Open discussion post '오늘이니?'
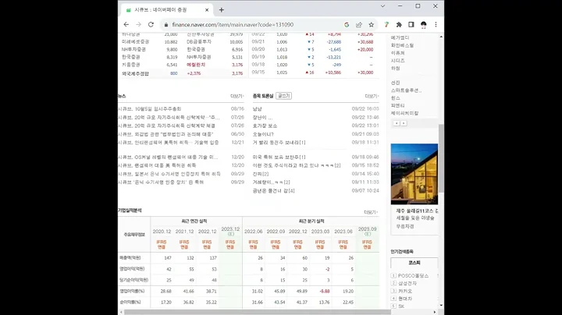The image size is (562, 315). 263,134
